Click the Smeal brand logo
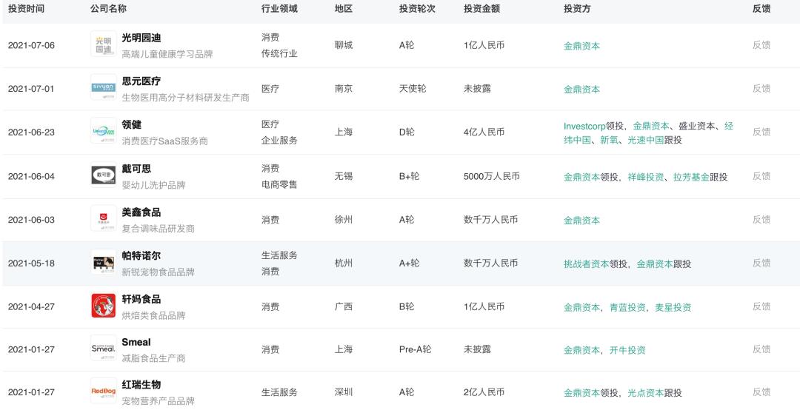This screenshot has width=800, height=410. (103, 349)
